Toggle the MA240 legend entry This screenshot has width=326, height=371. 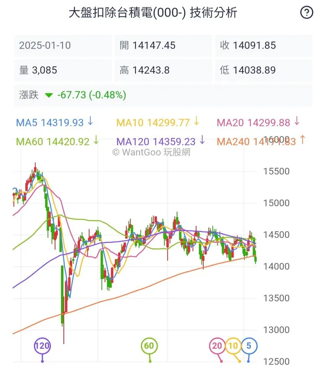click(261, 141)
